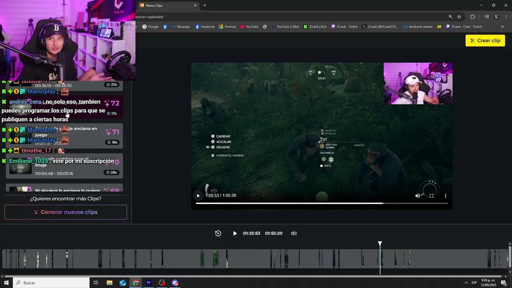Open Outlook from the taskbar
The image size is (512, 288).
point(122,283)
